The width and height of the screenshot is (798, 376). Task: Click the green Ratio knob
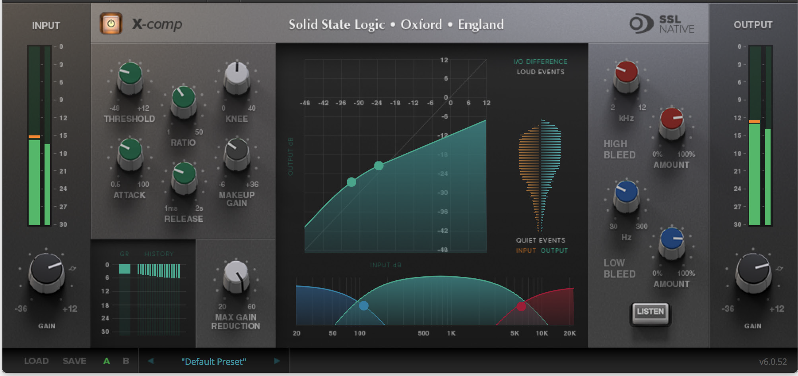[x=183, y=99]
